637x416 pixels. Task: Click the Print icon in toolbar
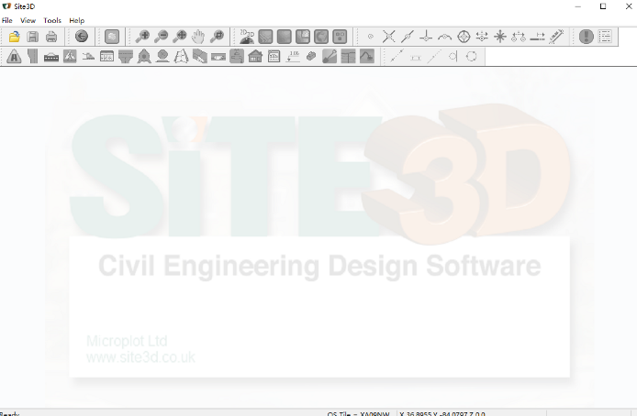tap(51, 37)
